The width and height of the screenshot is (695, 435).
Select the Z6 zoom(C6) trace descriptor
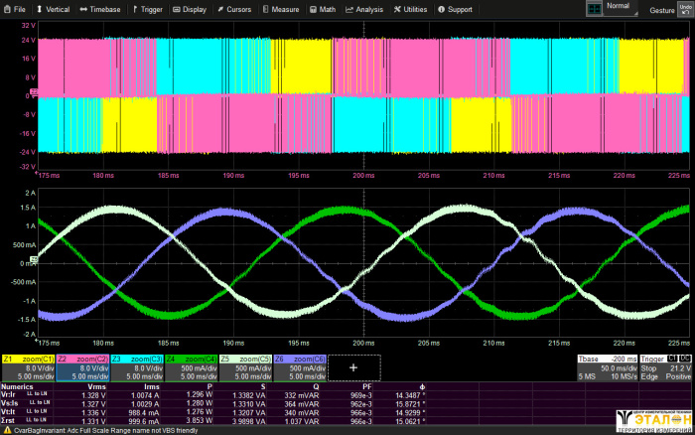pyautogui.click(x=300, y=367)
